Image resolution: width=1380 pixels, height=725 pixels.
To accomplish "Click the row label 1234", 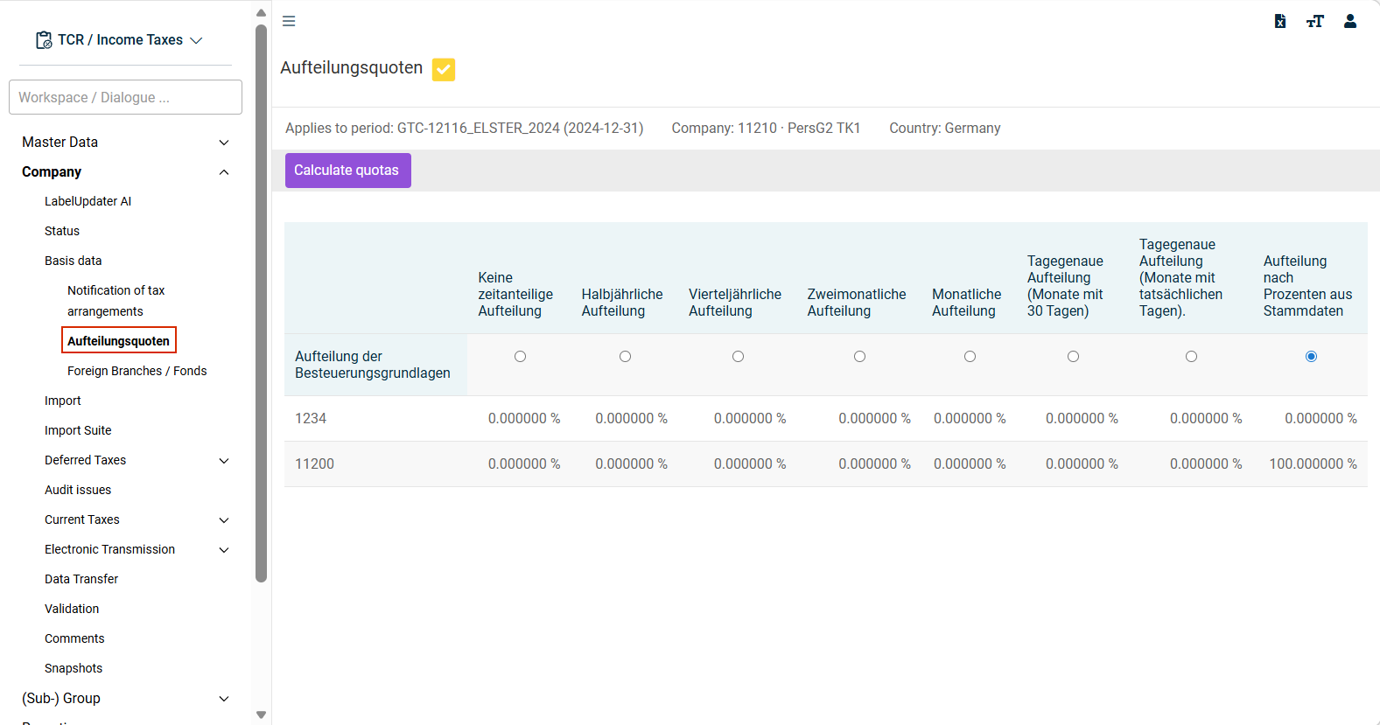I will click(311, 419).
